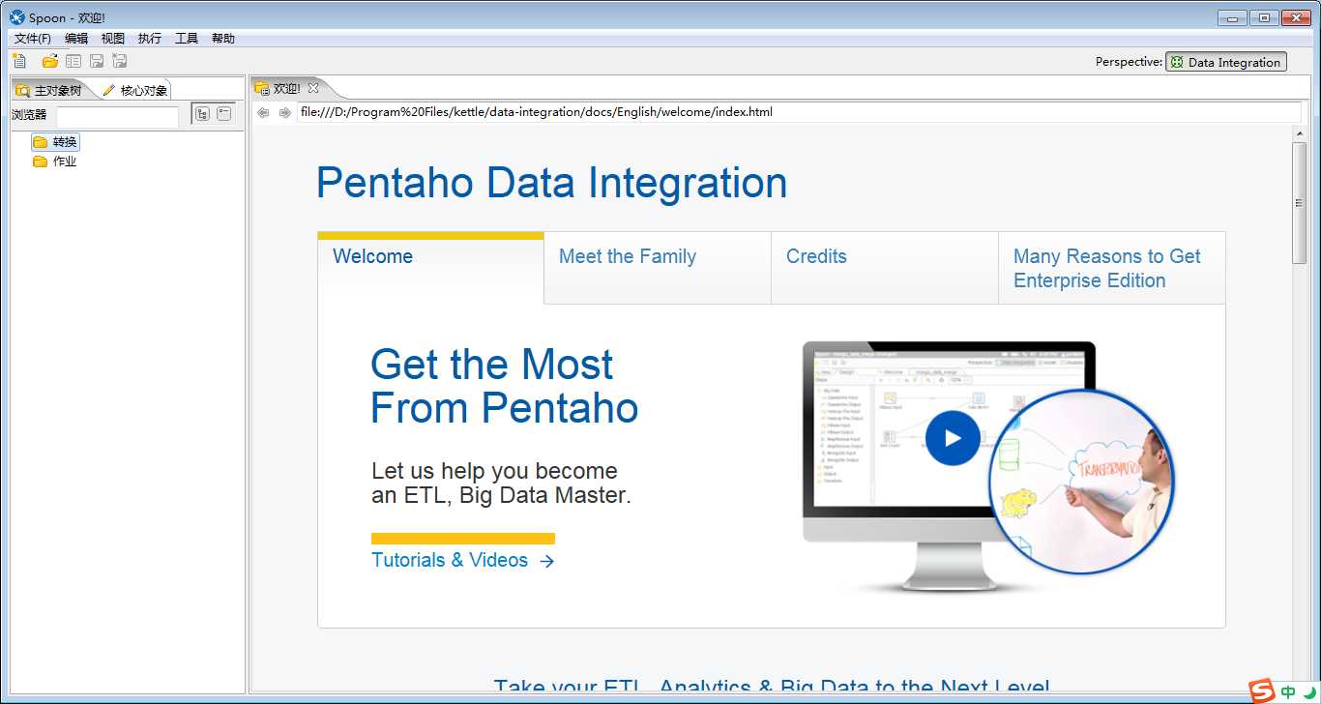Close the 欢迎! tab

(313, 88)
